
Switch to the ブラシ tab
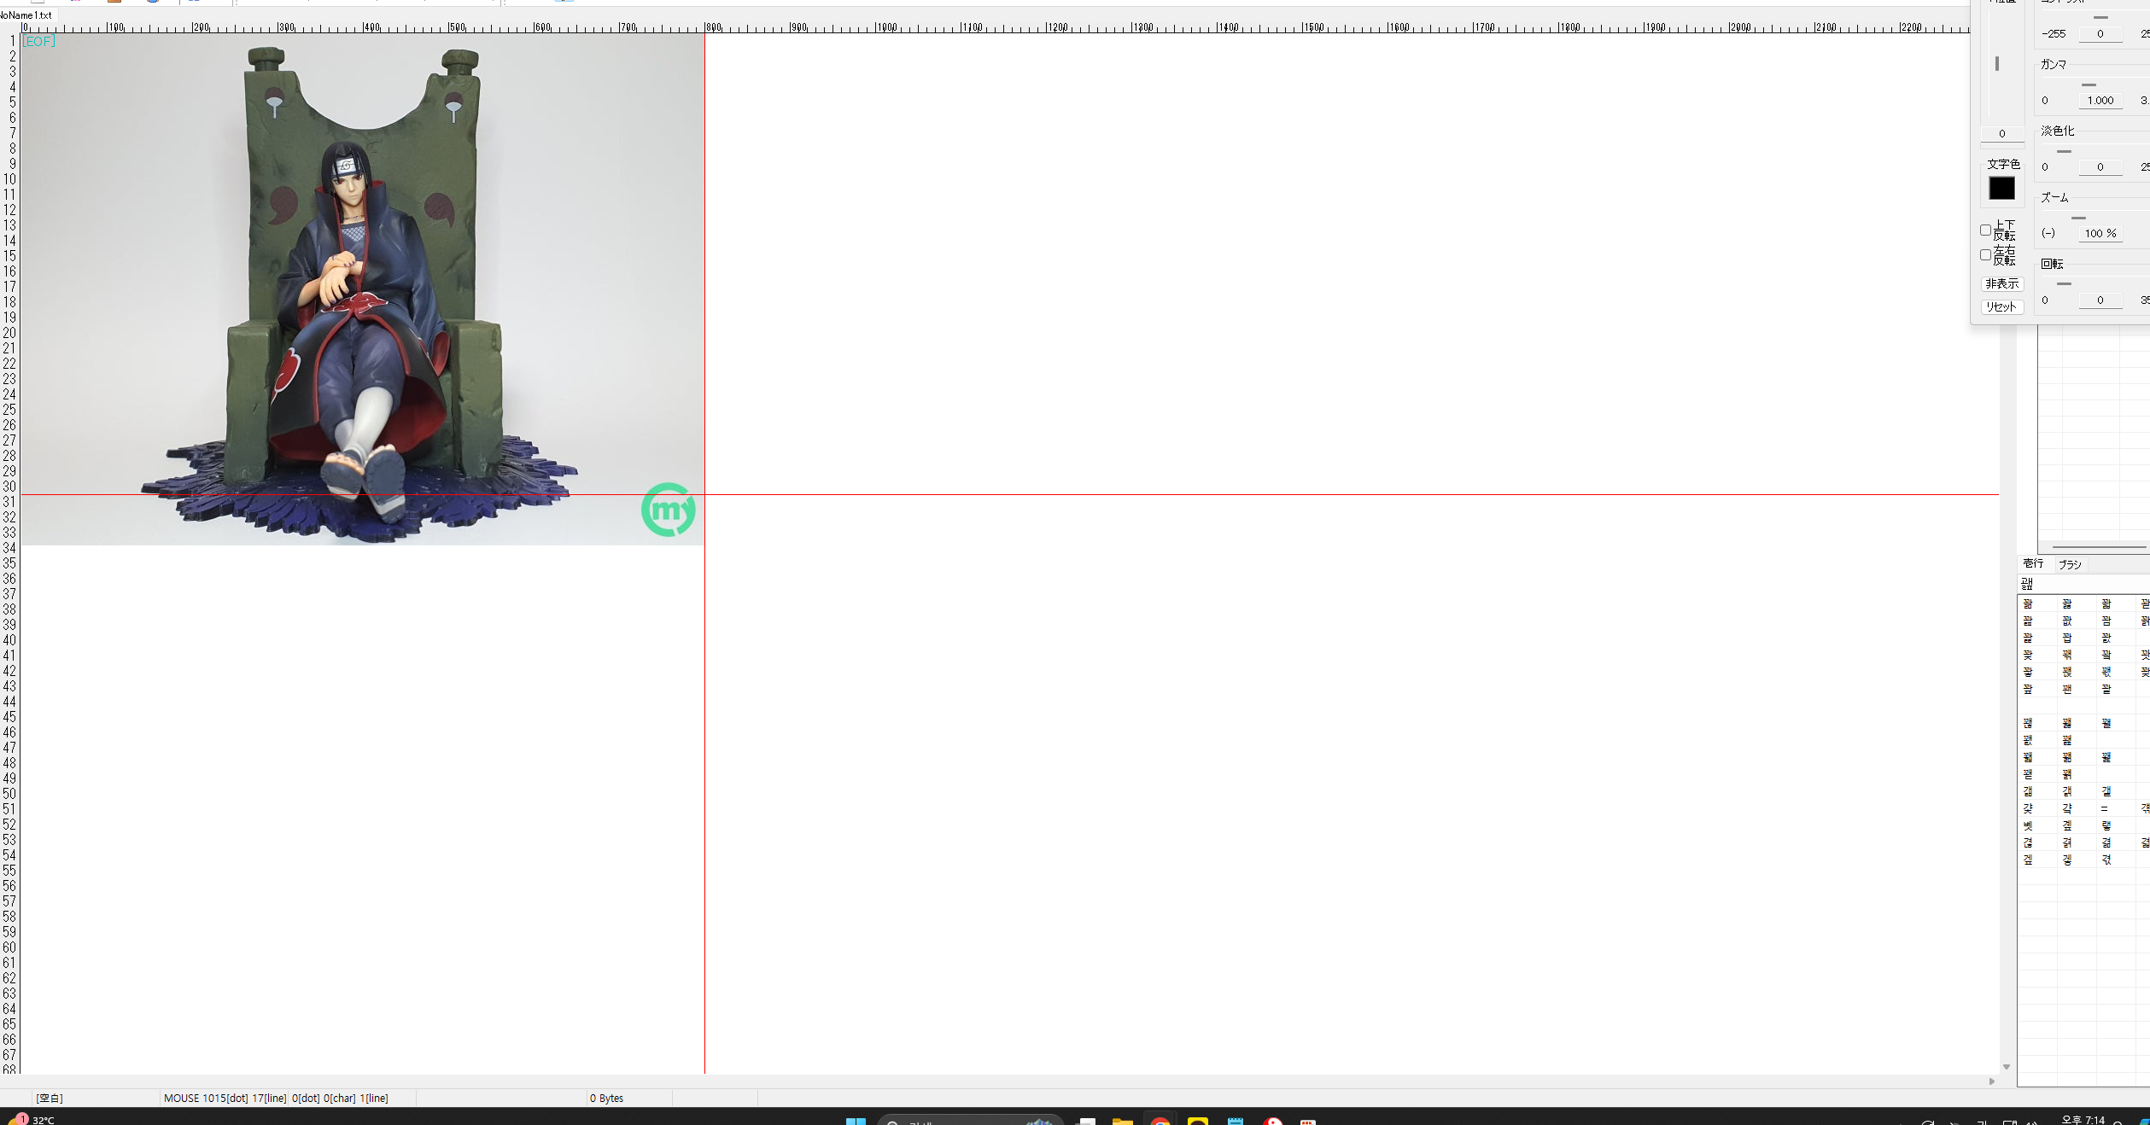[2070, 564]
